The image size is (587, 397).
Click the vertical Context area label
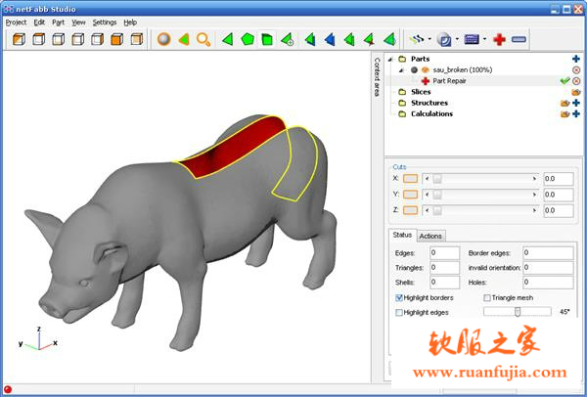377,76
